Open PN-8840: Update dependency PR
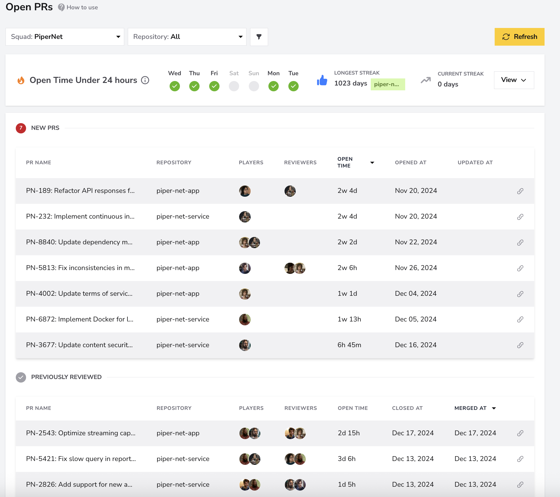Screen dimensions: 560x497 [x=79, y=242]
